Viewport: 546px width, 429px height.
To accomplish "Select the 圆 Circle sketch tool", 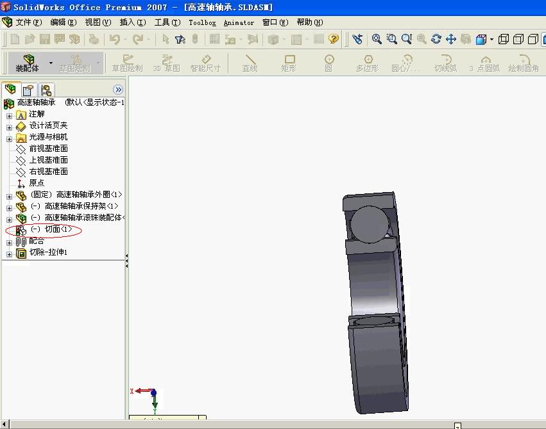I will pyautogui.click(x=328, y=63).
